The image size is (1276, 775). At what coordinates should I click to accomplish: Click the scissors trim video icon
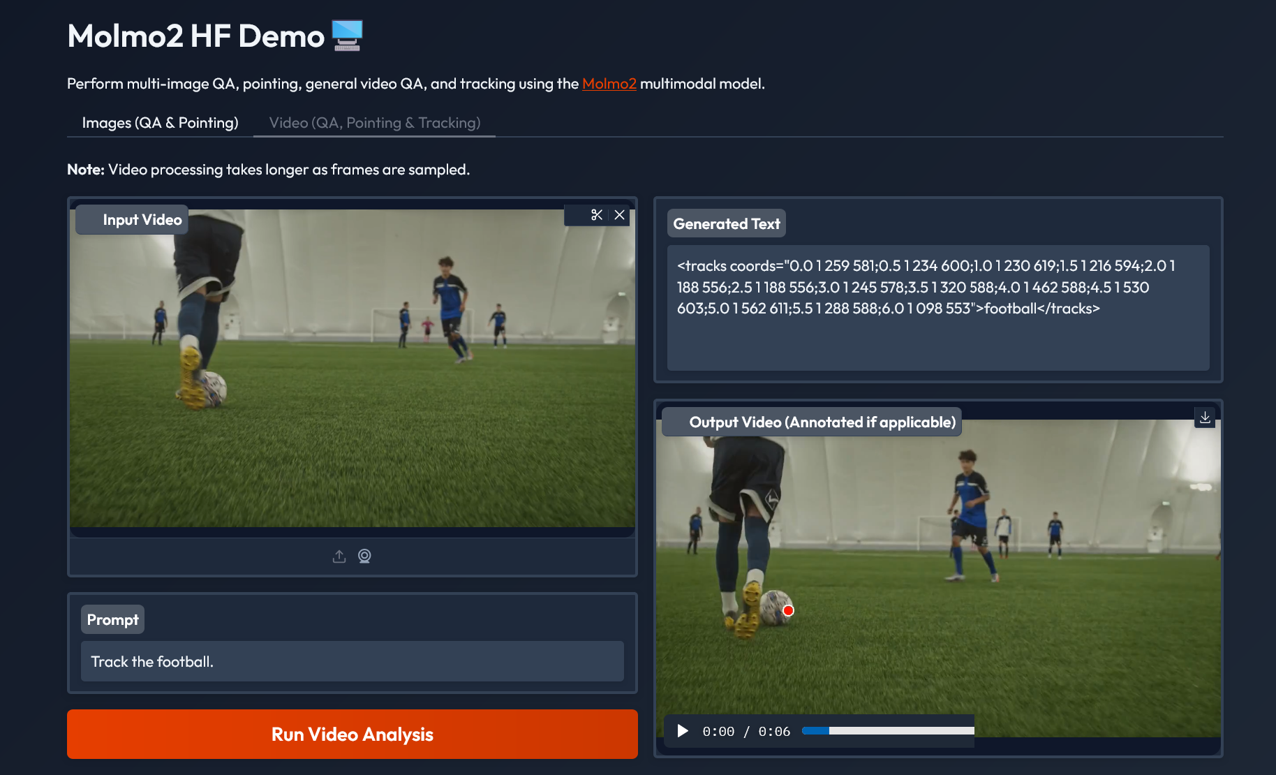[x=596, y=215]
